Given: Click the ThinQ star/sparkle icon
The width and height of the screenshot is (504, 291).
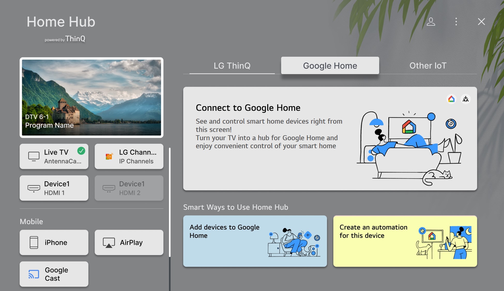Looking at the screenshot, I should [x=465, y=98].
